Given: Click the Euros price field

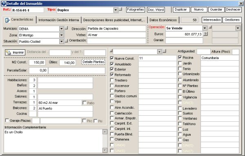Looking at the screenshot, I should point(184,34).
